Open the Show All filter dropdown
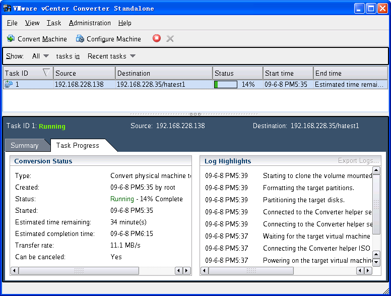The image size is (391, 296). [41, 56]
